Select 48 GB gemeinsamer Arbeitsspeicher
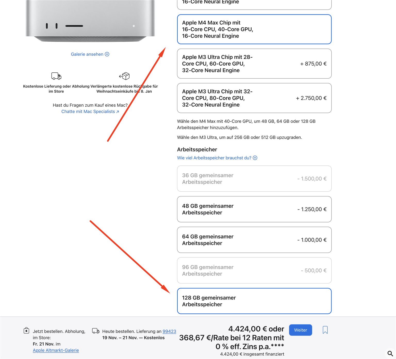Image resolution: width=396 pixels, height=359 pixels. pos(254,209)
